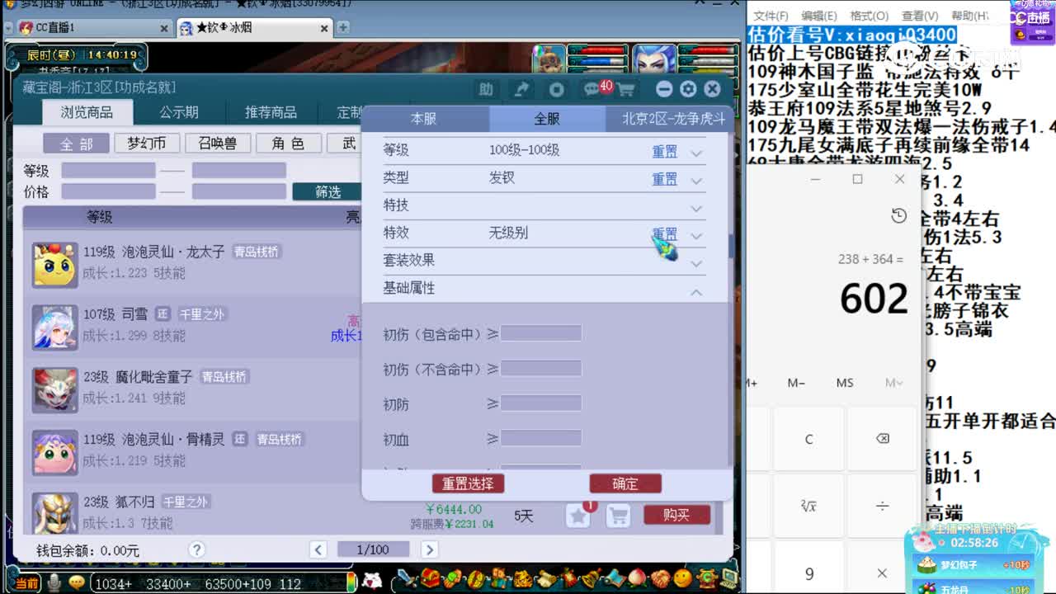Go to previous page arrow beside 1/100
Viewport: 1056px width, 594px height.
coord(318,549)
